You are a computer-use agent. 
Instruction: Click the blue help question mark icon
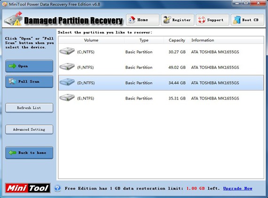click(58, 188)
